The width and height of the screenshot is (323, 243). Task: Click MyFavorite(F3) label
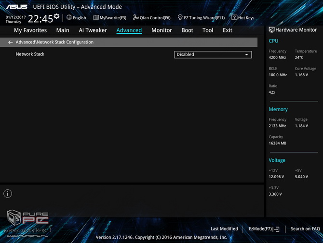click(x=113, y=18)
